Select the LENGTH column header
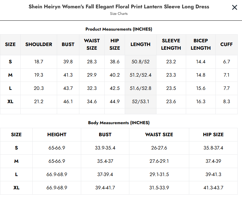The image size is (242, 202). tap(140, 44)
